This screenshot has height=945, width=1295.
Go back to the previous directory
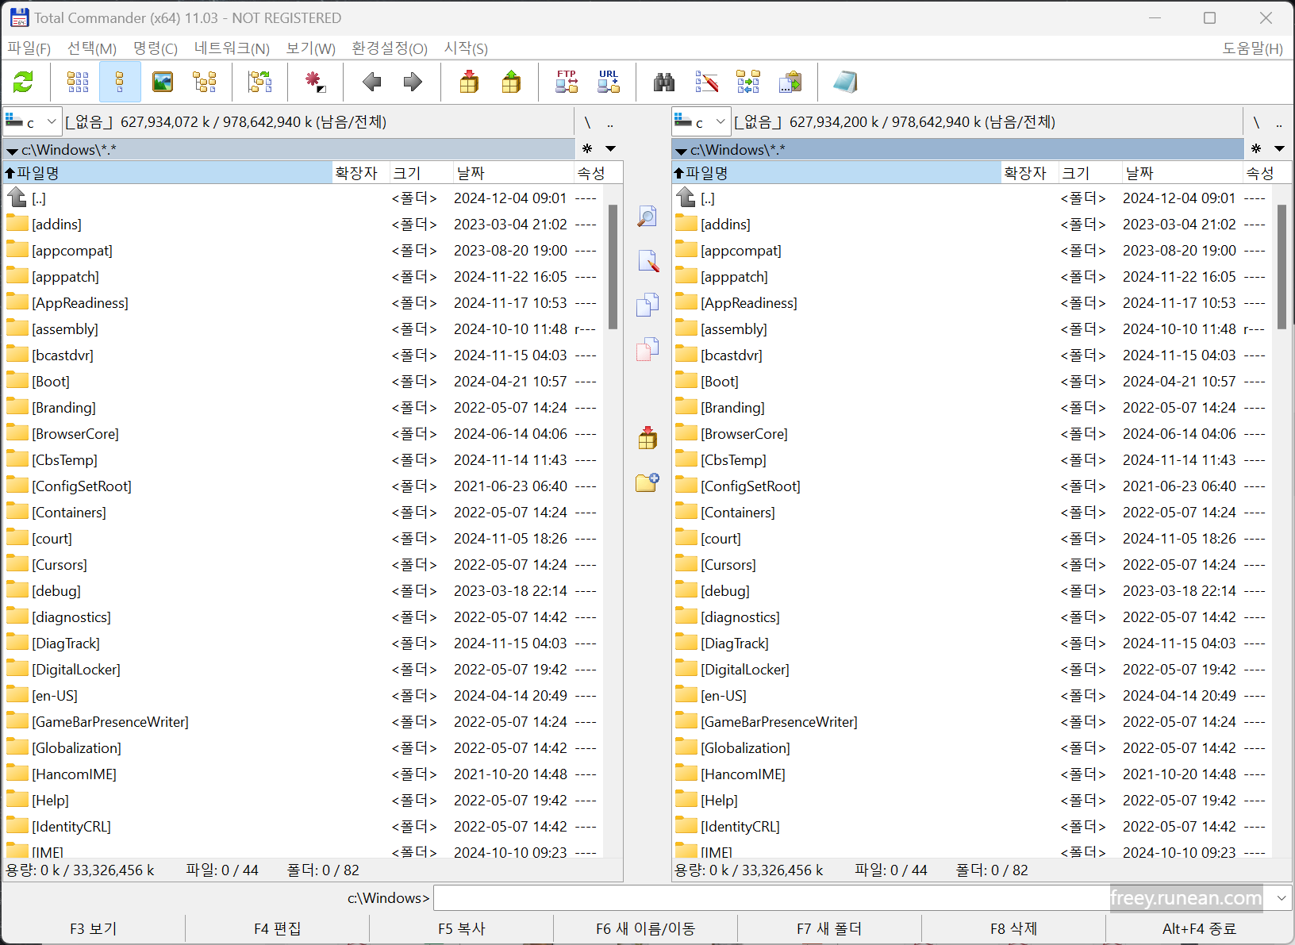tap(371, 82)
